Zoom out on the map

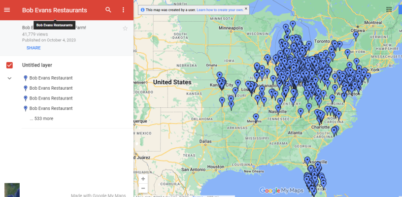143,188
